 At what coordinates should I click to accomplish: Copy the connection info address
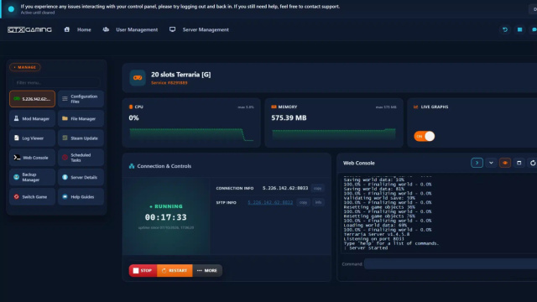click(317, 188)
